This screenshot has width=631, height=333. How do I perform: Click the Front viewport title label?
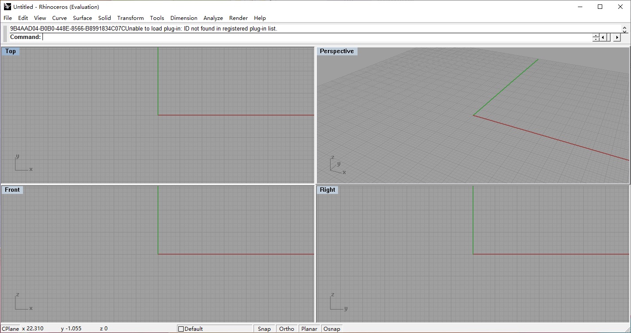pyautogui.click(x=12, y=190)
